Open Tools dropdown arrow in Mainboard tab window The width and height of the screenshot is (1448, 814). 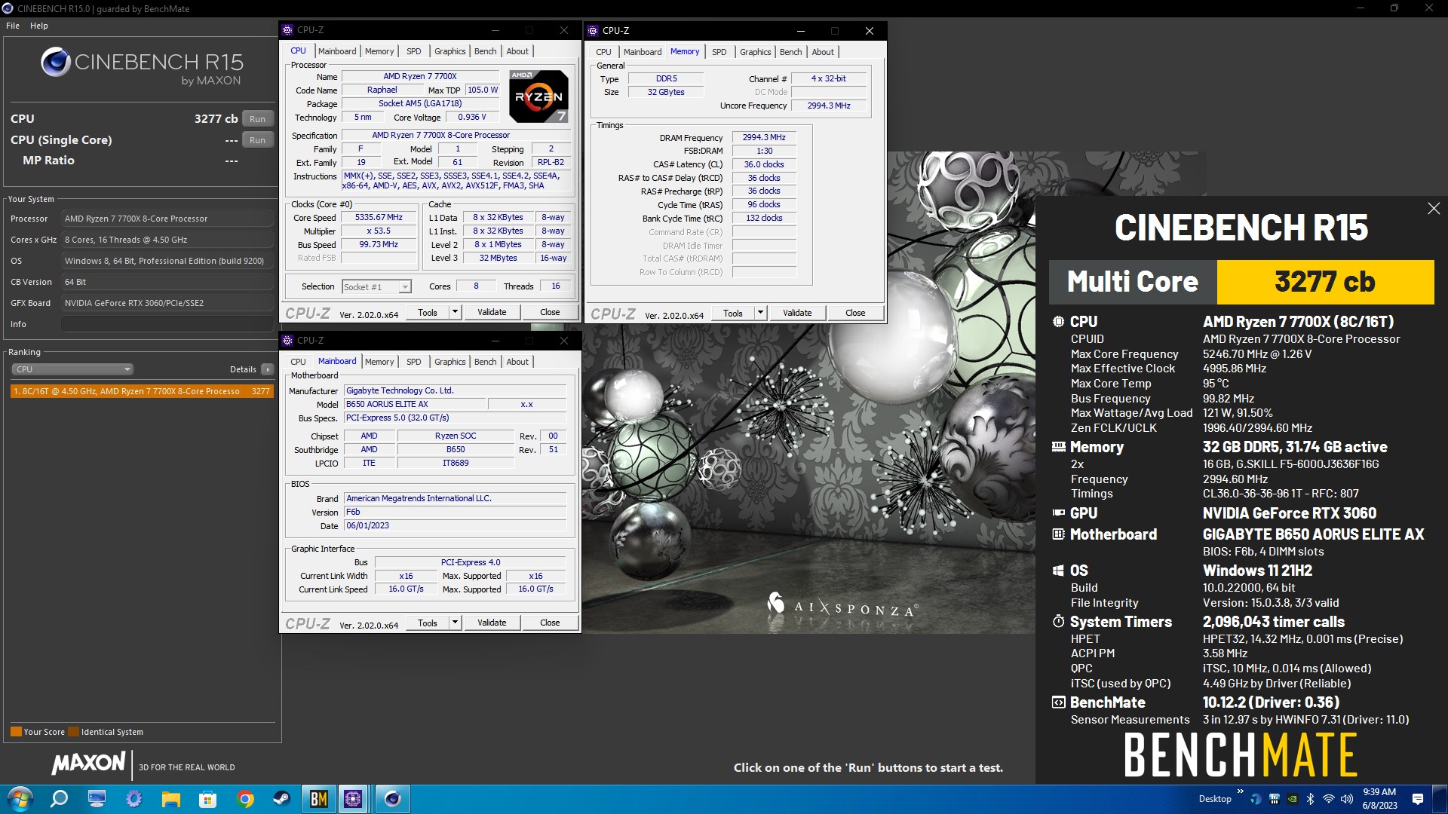pos(455,623)
